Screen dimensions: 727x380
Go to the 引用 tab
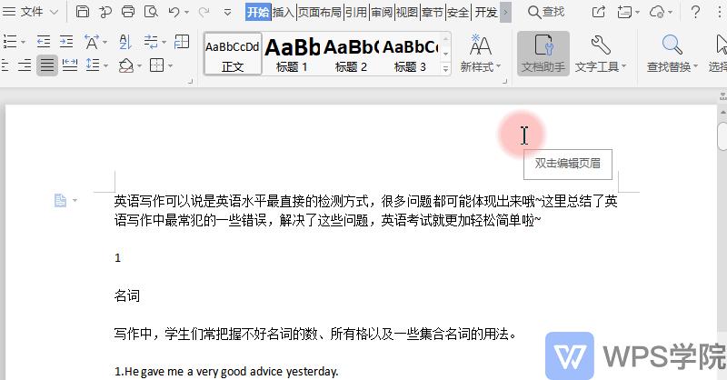click(x=356, y=12)
